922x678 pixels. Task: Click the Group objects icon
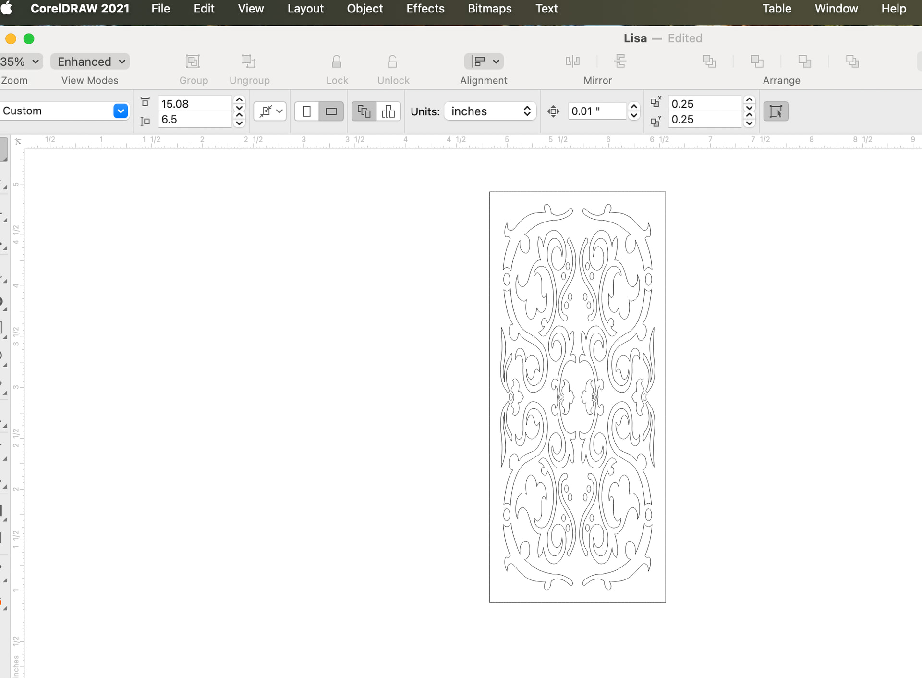click(x=193, y=62)
